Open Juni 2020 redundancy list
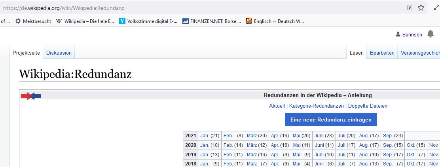The image size is (440, 167). click(x=319, y=145)
